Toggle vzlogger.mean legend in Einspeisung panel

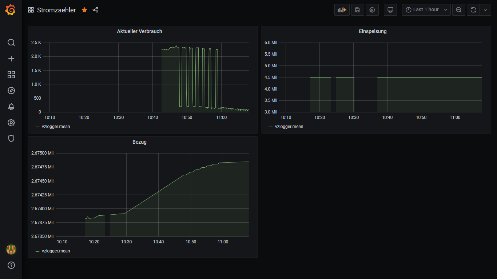click(x=289, y=127)
